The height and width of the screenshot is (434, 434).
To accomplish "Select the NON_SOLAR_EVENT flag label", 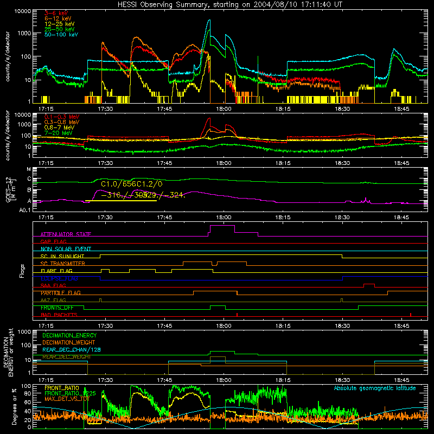I will pyautogui.click(x=66, y=249).
